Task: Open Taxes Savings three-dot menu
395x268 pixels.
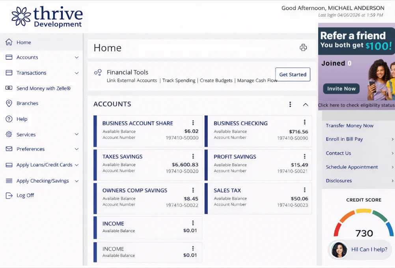Action: [x=193, y=156]
